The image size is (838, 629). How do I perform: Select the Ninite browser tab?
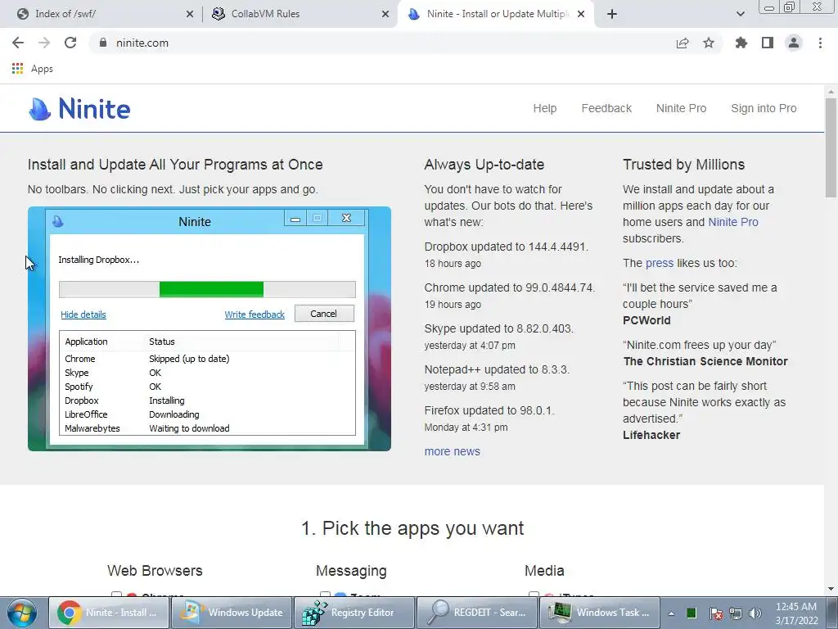496,14
